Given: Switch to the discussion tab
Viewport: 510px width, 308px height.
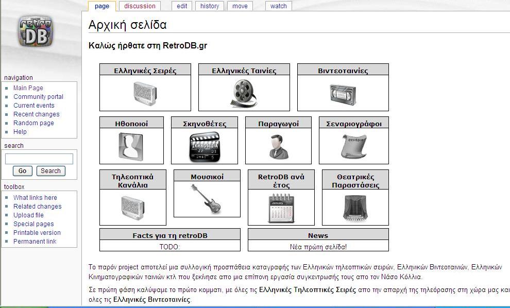Looking at the screenshot, I should coord(140,6).
